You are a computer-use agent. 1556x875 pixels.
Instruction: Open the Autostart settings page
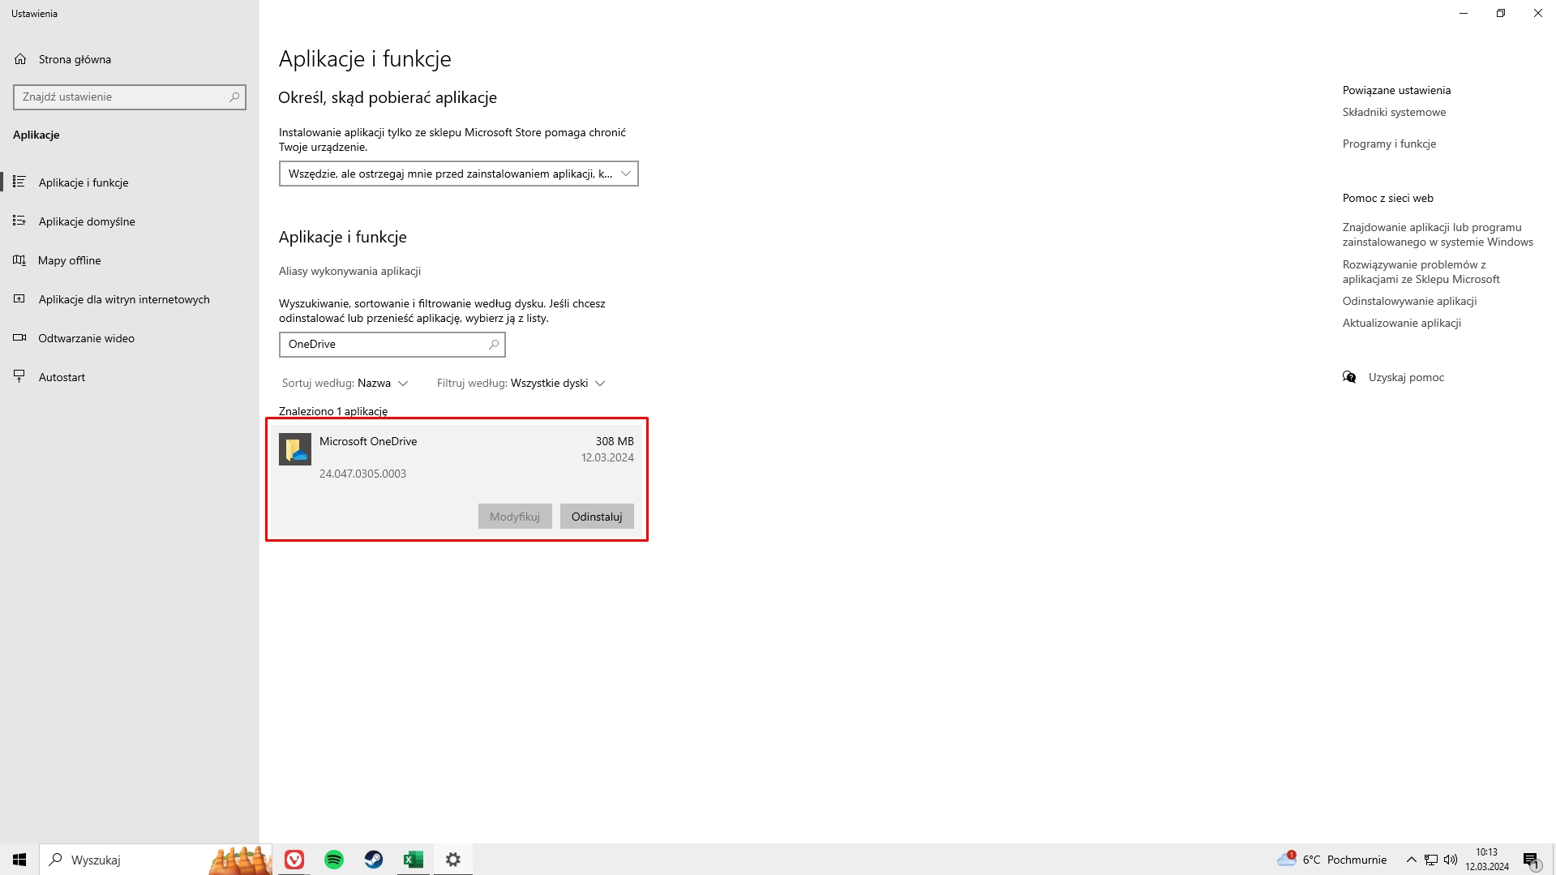[x=62, y=377]
